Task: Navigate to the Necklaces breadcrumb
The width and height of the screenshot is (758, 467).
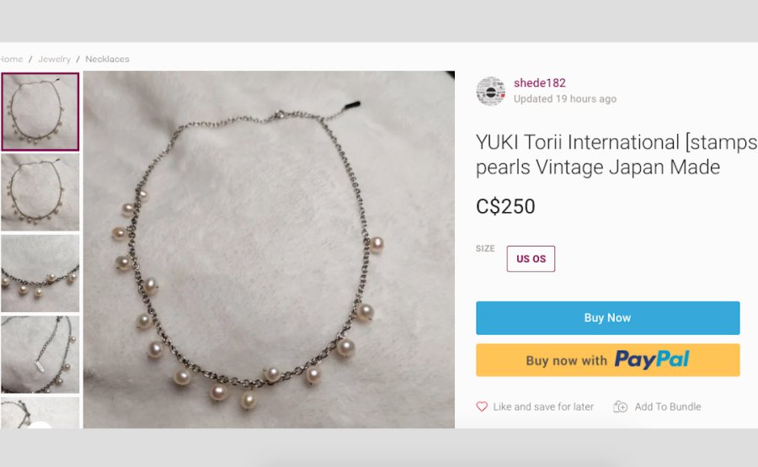Action: (107, 59)
